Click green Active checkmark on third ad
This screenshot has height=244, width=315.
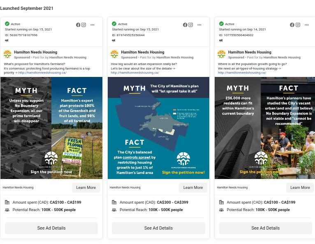tap(221, 24)
